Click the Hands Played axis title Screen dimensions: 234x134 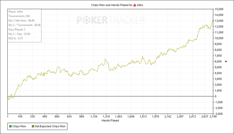pos(110,120)
